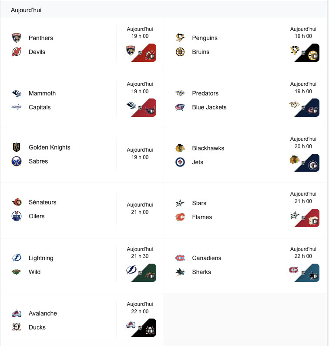Open Canadiens vs Sharks matchup thumbnail
The height and width of the screenshot is (346, 329).
[x=304, y=273]
